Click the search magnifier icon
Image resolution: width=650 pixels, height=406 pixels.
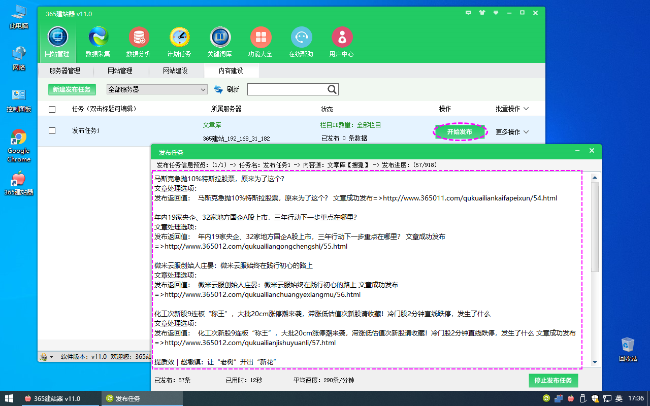pyautogui.click(x=332, y=89)
